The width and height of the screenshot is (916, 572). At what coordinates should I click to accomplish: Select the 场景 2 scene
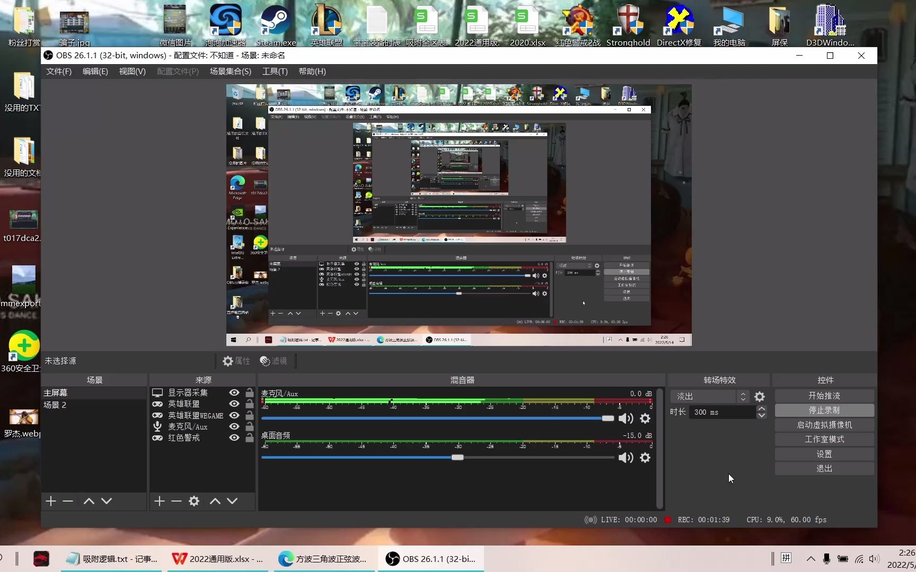94,405
